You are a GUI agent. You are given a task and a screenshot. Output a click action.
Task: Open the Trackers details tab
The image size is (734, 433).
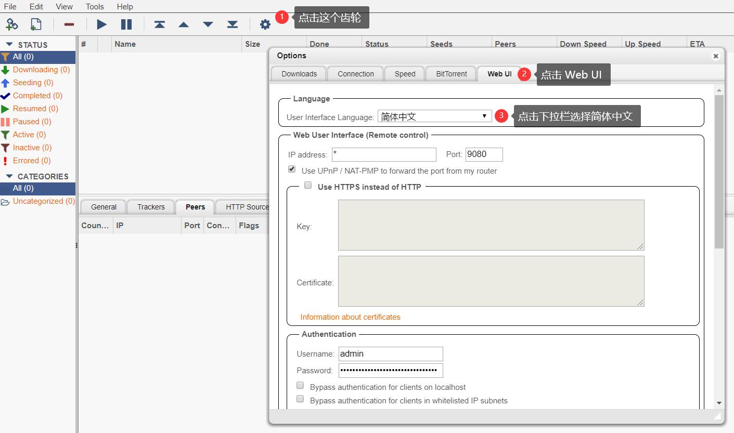[x=151, y=207]
